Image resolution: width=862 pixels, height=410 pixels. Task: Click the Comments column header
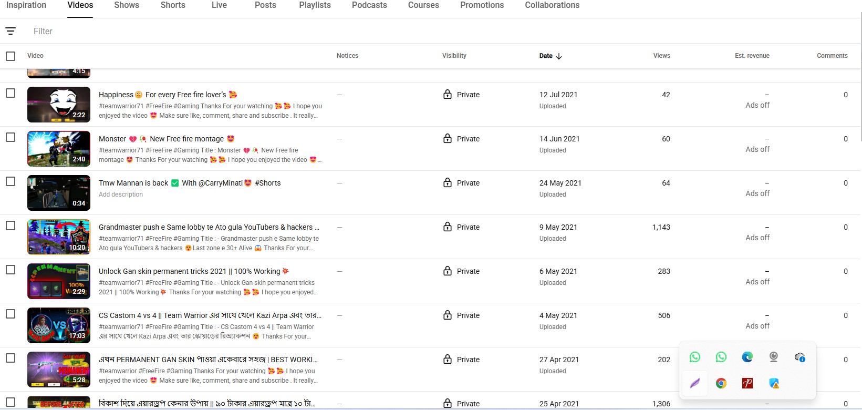click(832, 56)
